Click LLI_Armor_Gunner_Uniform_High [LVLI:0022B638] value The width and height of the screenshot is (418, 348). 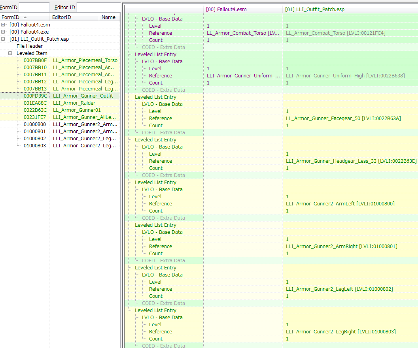[x=345, y=75]
